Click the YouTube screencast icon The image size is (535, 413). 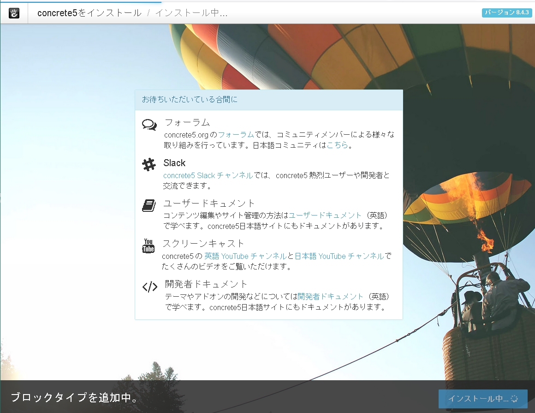point(148,246)
